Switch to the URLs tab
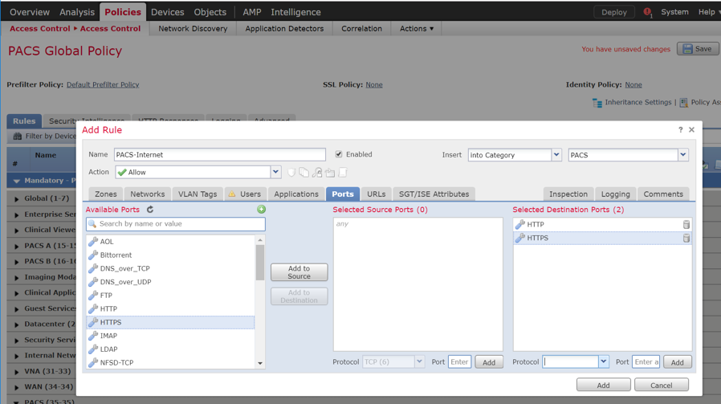The image size is (721, 404). (x=376, y=194)
